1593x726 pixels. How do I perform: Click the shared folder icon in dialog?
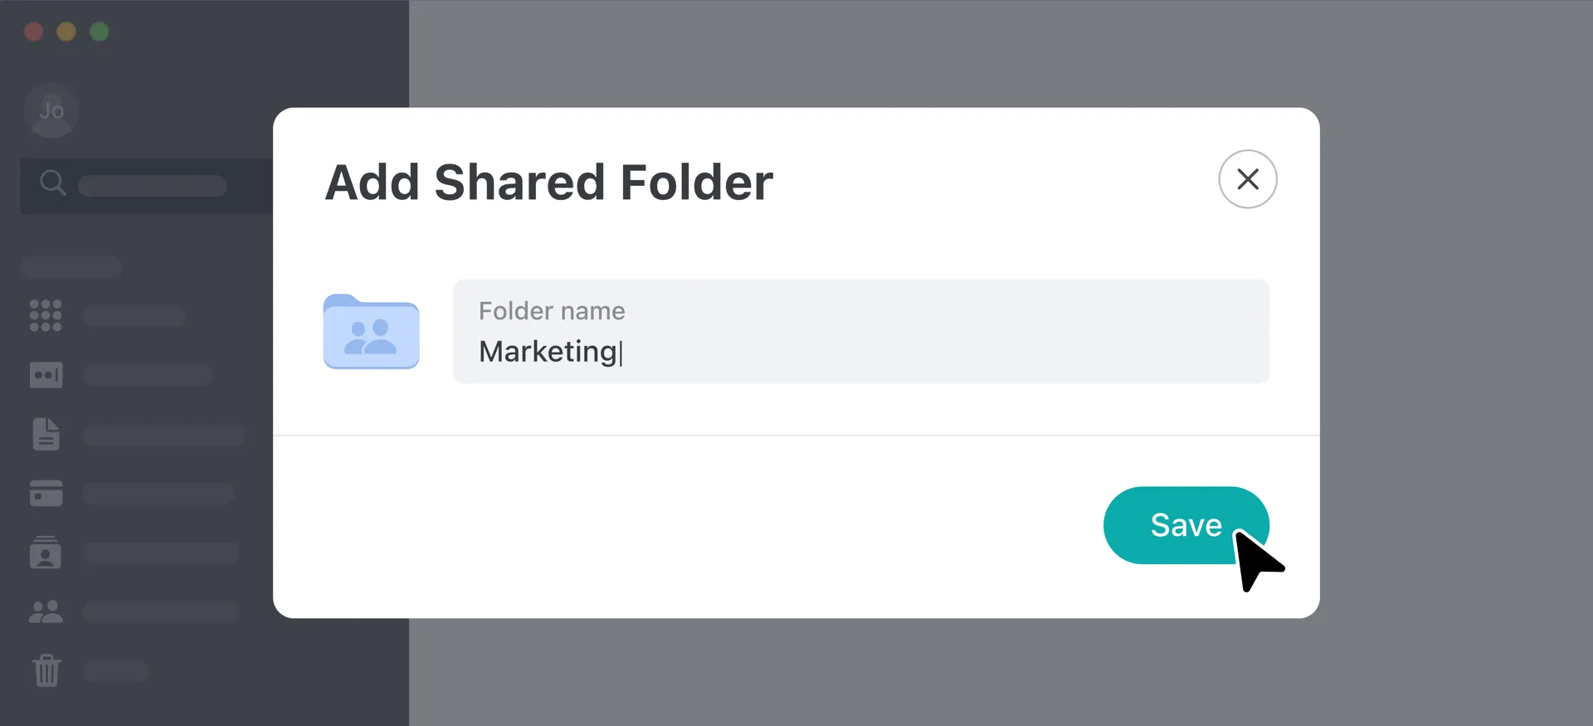[x=371, y=332]
